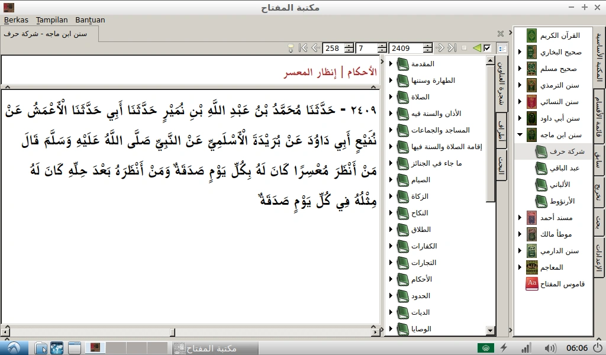Navigate to the last record with the toolbar icon
The height and width of the screenshot is (355, 606).
click(x=452, y=48)
